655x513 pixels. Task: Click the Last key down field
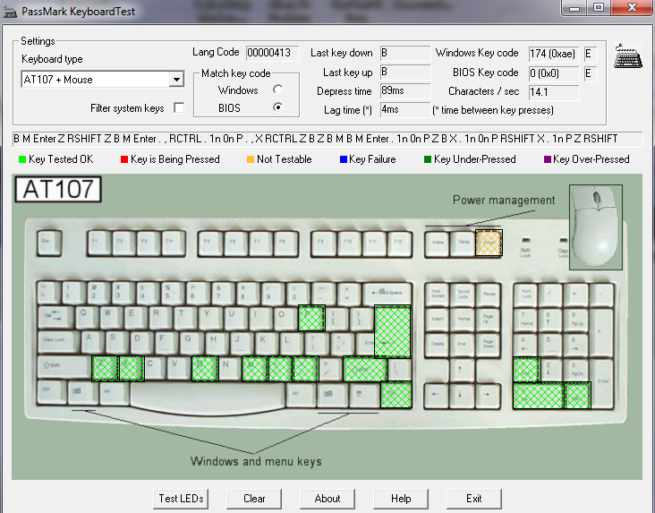[405, 53]
